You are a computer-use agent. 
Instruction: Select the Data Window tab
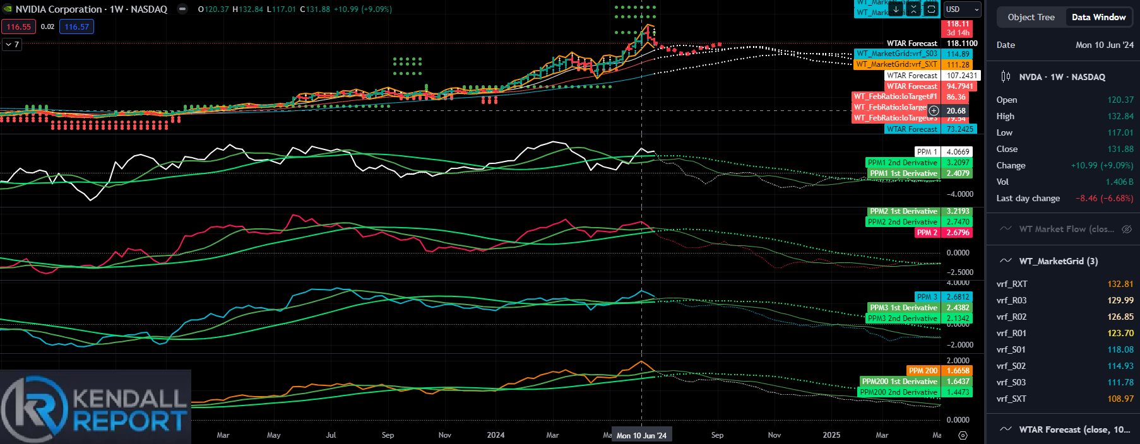pyautogui.click(x=1098, y=17)
